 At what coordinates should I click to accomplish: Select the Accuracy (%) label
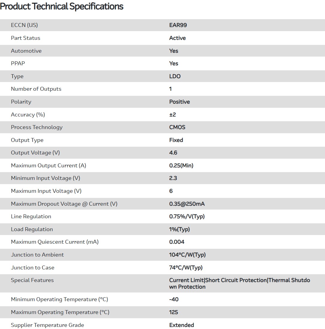tap(28, 115)
